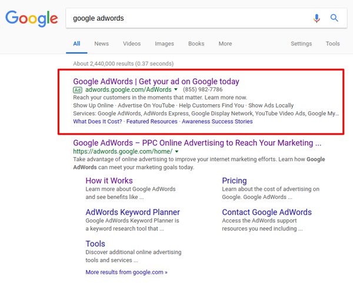This screenshot has height=289, width=353.
Task: Click snippet Google AdWords Keyword Planner is
Action: tap(132, 225)
